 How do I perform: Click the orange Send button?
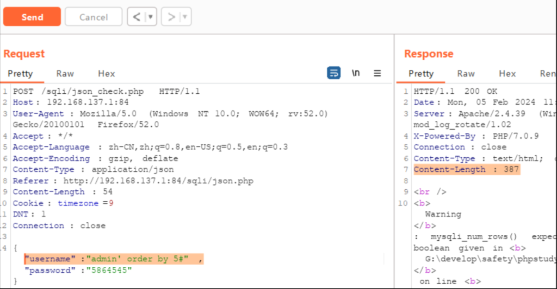pos(32,17)
